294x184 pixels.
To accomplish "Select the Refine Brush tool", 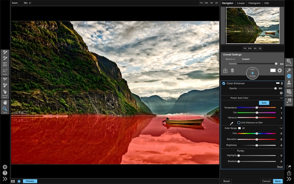I will 5,79.
